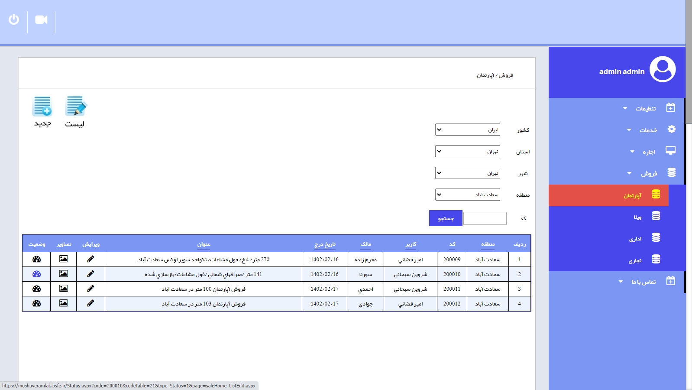Click the power logout icon
The image size is (692, 390).
pos(14,19)
